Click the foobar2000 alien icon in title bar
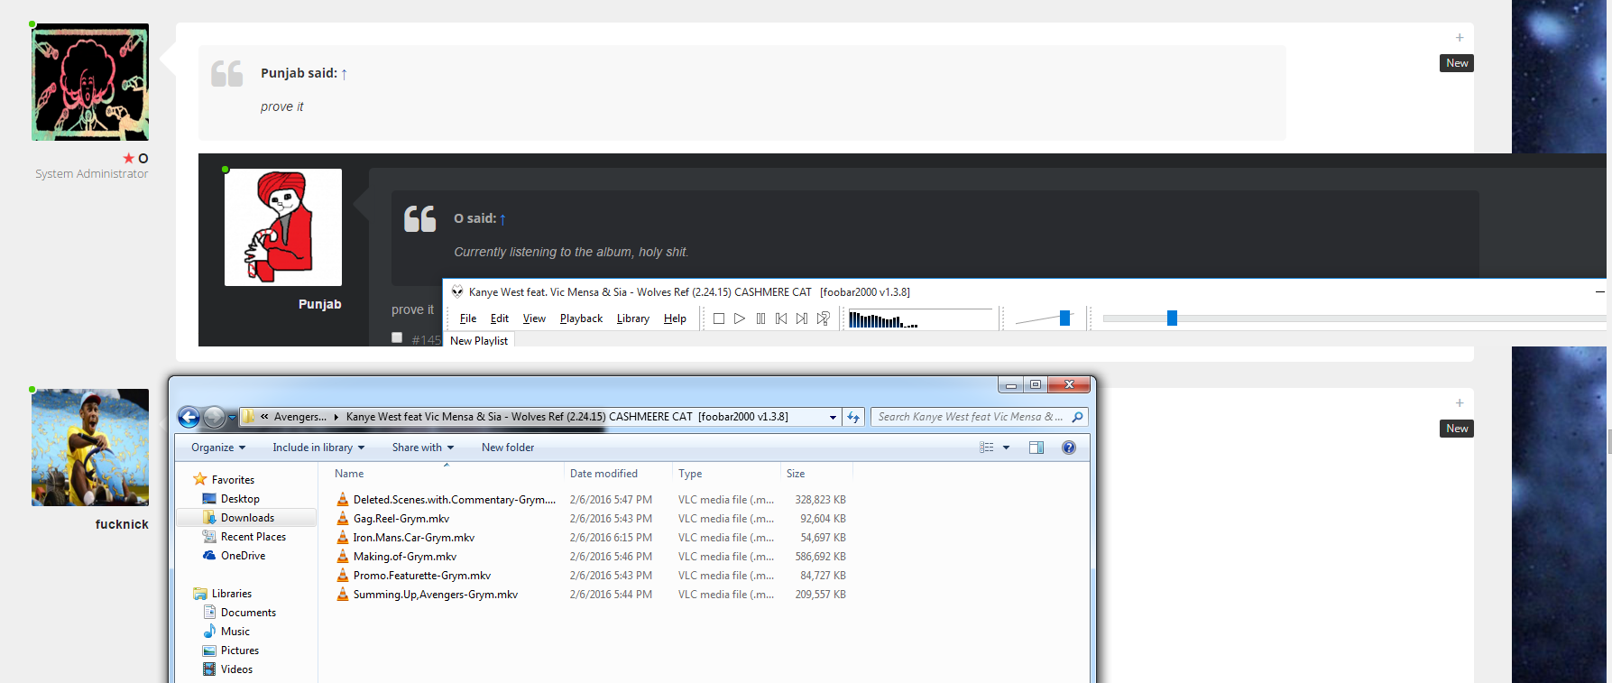 coord(457,291)
